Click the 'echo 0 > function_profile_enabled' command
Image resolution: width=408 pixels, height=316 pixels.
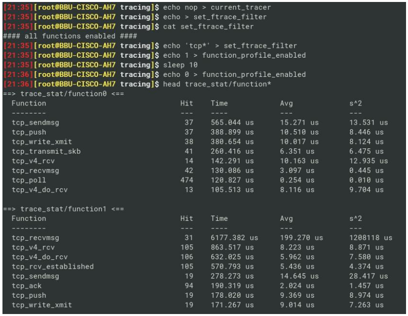(x=234, y=74)
